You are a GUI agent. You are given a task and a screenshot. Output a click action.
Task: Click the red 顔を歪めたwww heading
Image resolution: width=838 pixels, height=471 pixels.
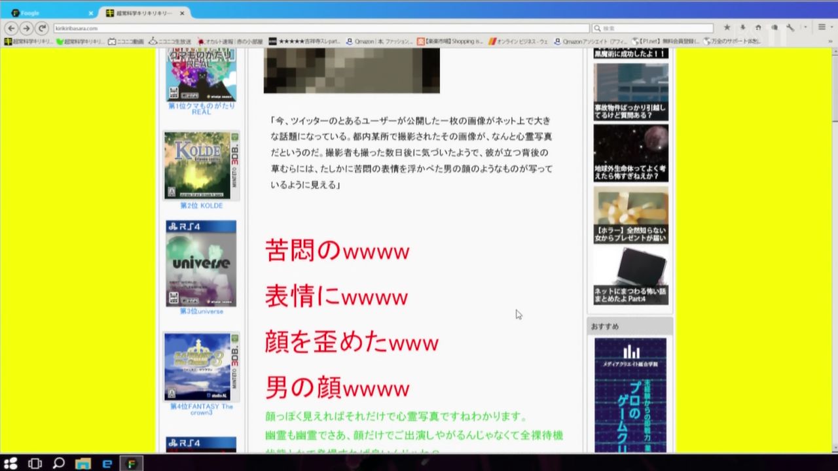click(x=352, y=342)
